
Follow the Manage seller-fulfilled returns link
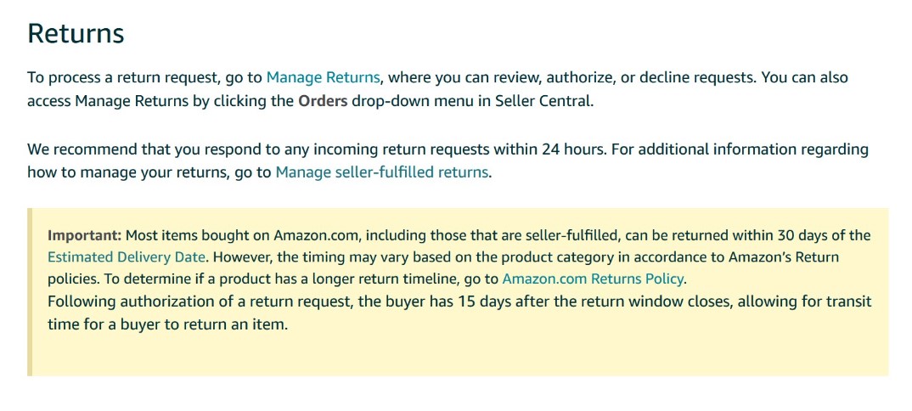(381, 172)
